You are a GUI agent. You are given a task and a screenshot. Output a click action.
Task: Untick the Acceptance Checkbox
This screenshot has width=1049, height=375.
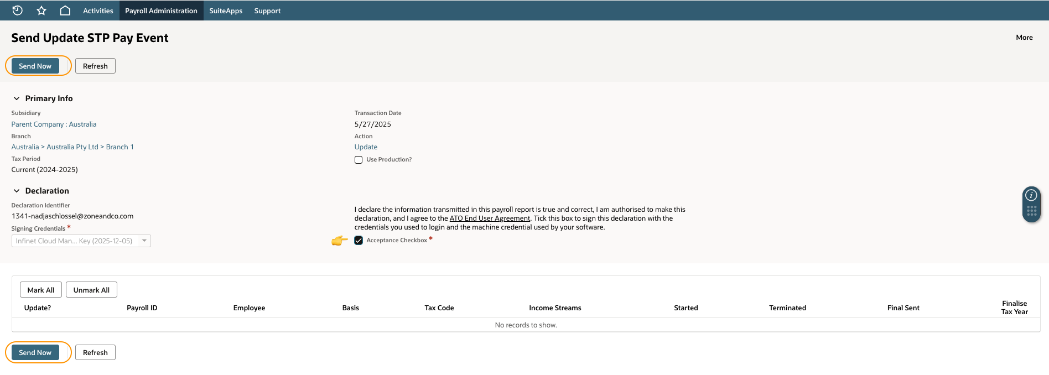coord(359,241)
